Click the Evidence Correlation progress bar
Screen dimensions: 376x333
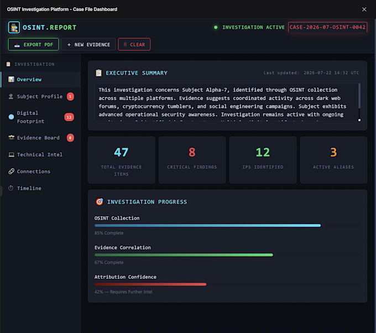227,255
